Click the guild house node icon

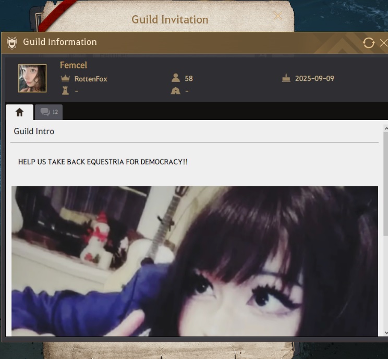coord(175,91)
